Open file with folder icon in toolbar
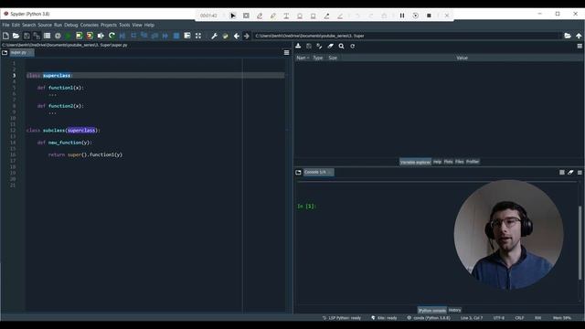The image size is (585, 329). [x=16, y=36]
